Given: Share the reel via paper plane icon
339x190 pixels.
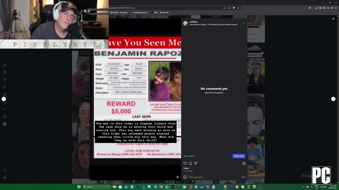Looking at the screenshot, I should click(195, 163).
